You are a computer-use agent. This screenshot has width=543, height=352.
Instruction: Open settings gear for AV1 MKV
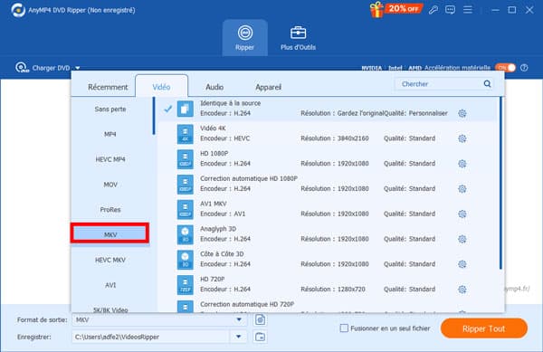point(462,214)
